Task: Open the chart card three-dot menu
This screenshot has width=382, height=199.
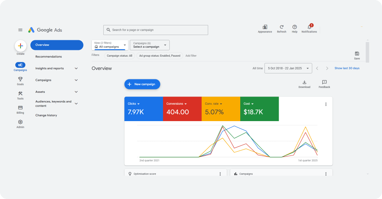Action: [x=326, y=104]
